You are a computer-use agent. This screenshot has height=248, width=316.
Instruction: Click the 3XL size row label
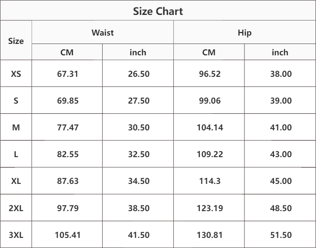click(16, 235)
